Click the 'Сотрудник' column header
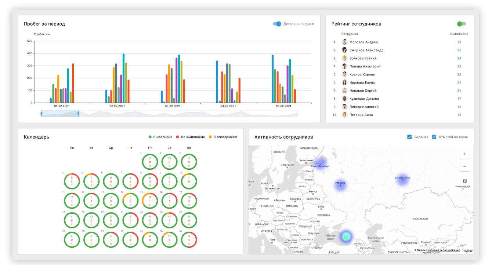 pyautogui.click(x=350, y=34)
